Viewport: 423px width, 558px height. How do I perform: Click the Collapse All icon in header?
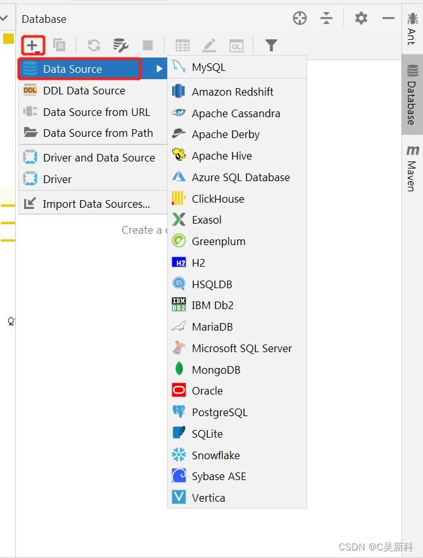point(326,18)
